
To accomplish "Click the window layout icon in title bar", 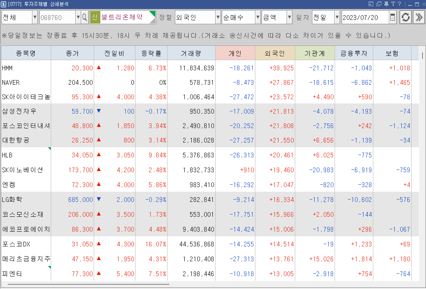I will 371,4.
